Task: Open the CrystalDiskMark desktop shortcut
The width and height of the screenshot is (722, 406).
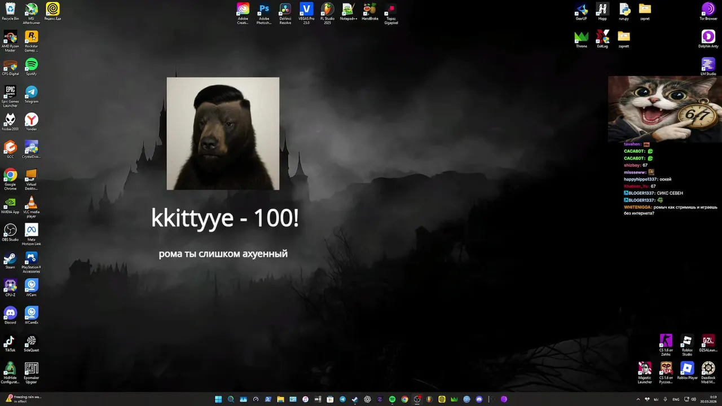Action: [x=32, y=149]
